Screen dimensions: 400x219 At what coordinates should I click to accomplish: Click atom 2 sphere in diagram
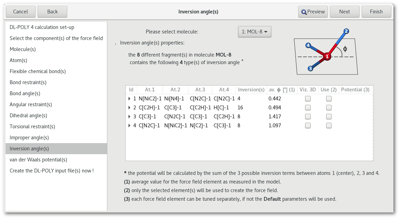click(346, 31)
